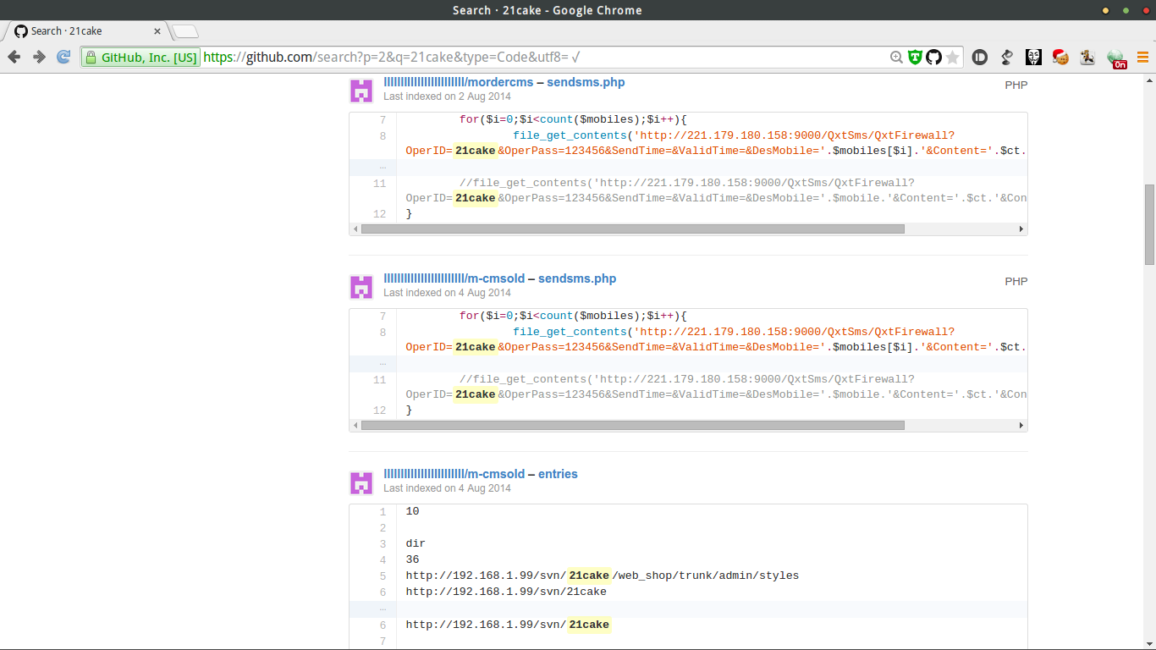Click collapsed '…' row in m-cmsold sendsms snippet
The image size is (1156, 650).
coord(688,364)
